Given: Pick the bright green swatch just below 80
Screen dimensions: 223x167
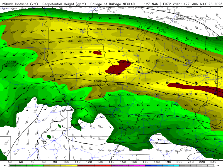Looking at the screenshot, I should 41,166.
